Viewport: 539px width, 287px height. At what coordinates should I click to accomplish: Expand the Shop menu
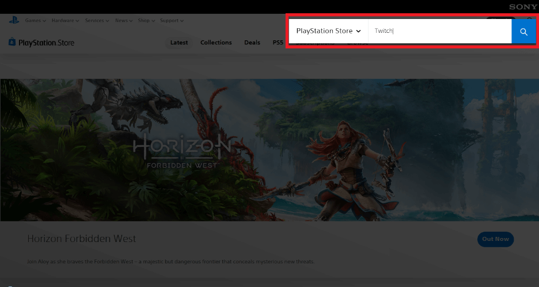pos(146,21)
